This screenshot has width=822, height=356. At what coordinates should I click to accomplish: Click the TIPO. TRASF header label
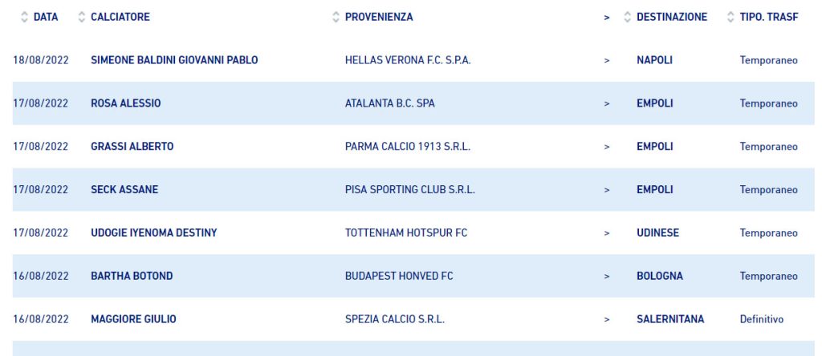coord(768,18)
